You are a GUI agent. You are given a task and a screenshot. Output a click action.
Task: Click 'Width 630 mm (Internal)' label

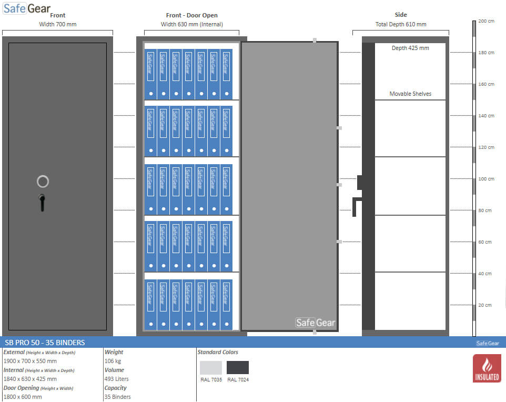point(191,24)
